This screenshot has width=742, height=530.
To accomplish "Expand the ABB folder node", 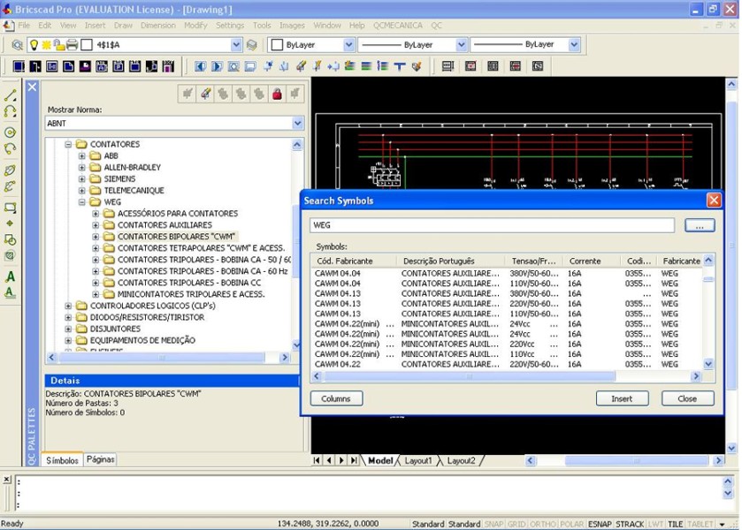I will 82,155.
